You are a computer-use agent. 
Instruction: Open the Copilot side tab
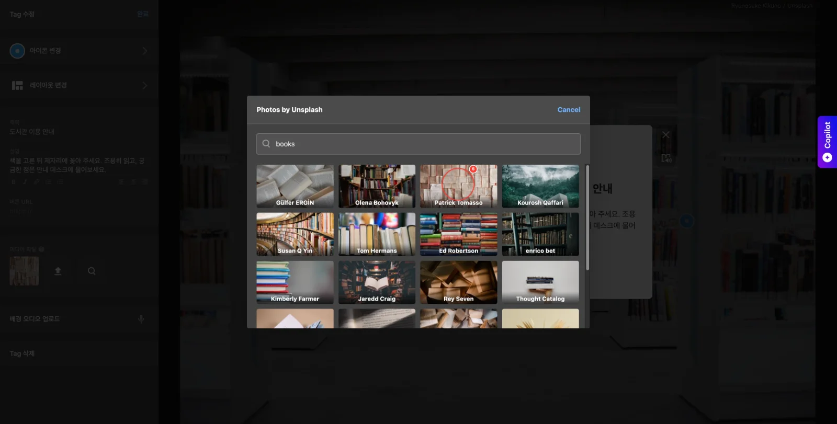point(827,142)
